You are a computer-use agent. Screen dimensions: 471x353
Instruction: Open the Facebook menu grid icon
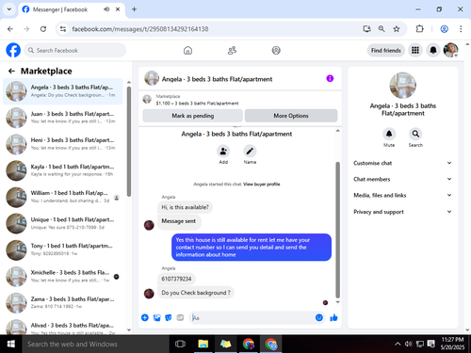(x=415, y=50)
